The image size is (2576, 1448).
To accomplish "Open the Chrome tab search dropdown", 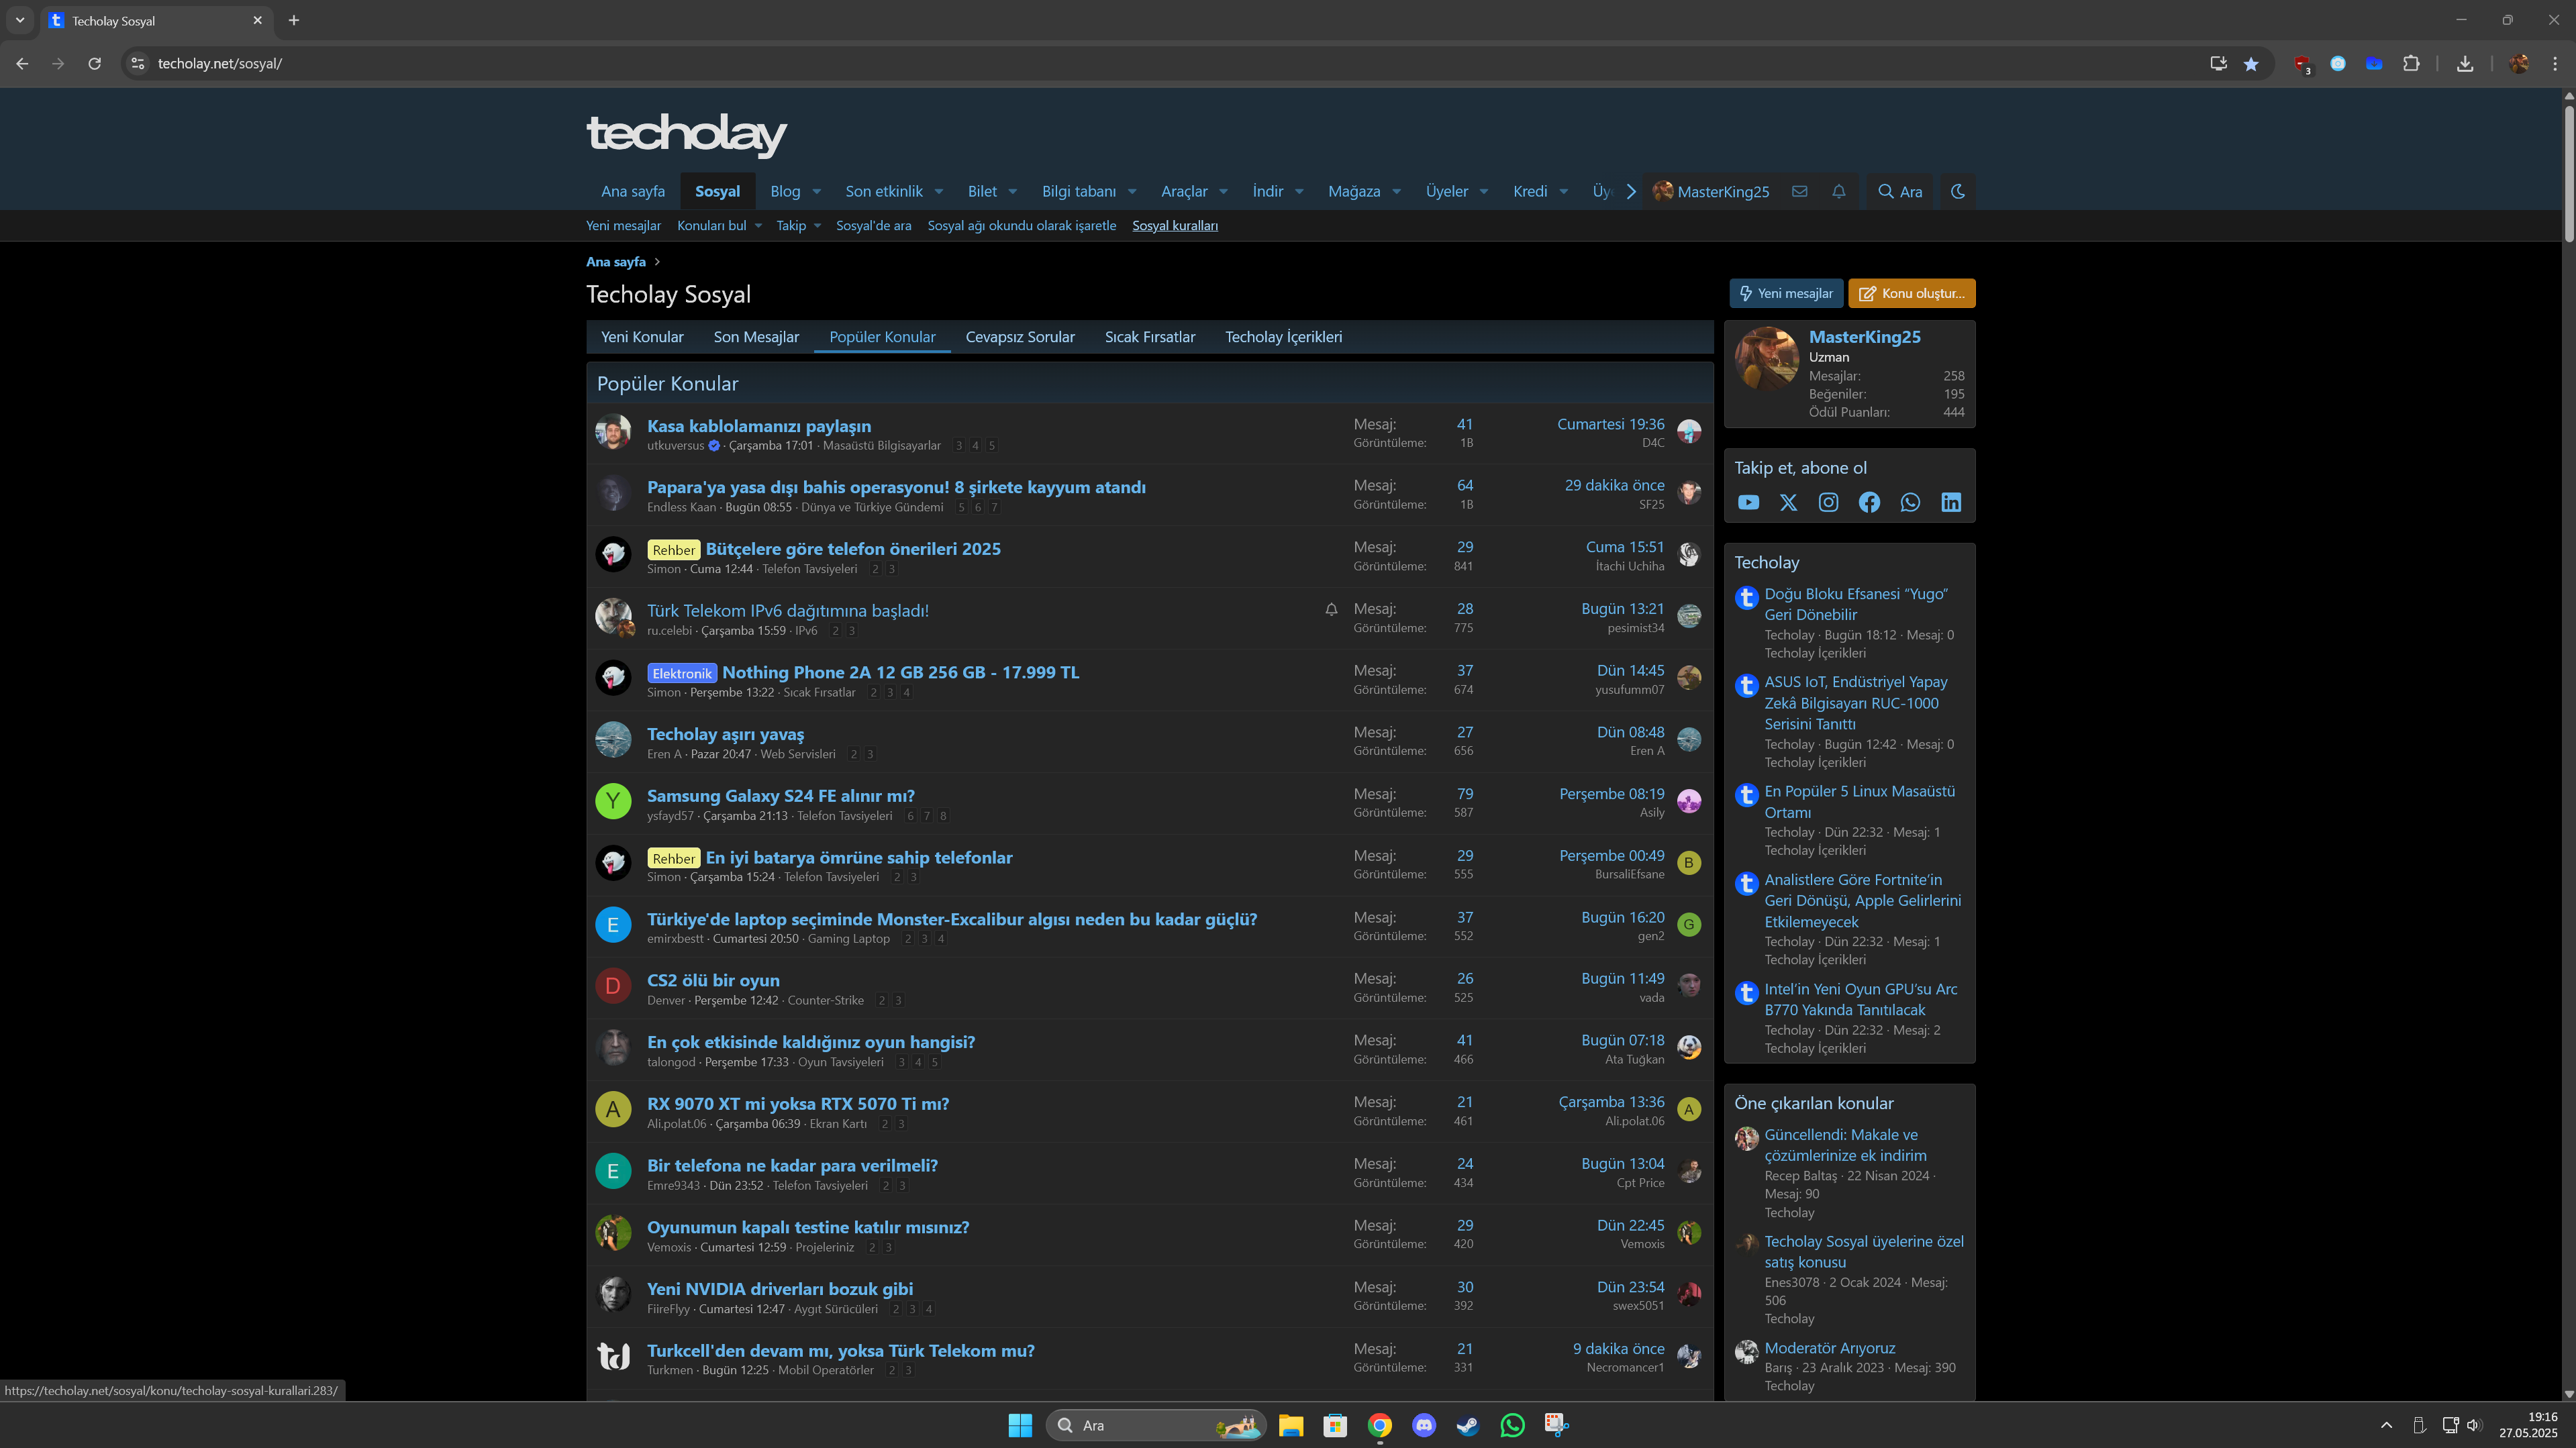I will 19,20.
